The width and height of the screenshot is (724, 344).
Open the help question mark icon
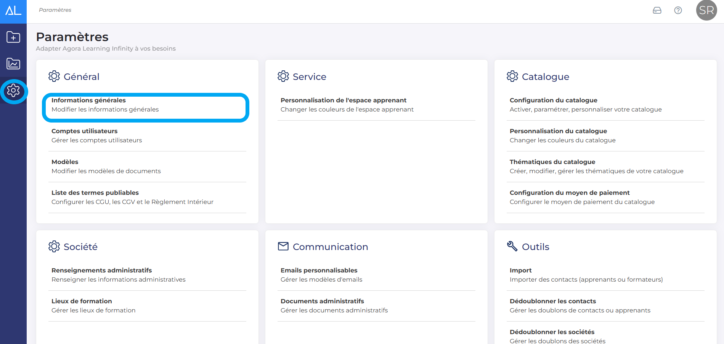coord(678,10)
